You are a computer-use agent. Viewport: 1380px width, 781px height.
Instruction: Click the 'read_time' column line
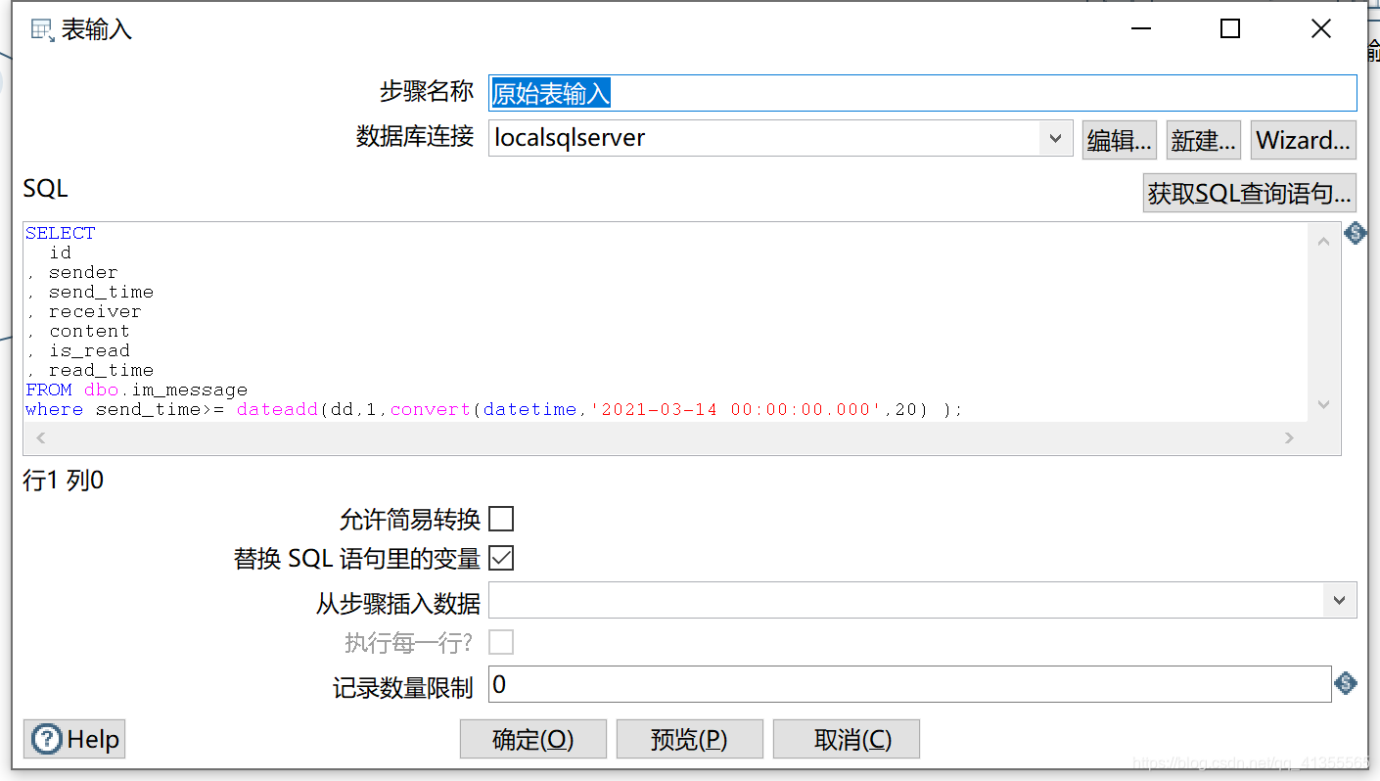click(x=89, y=370)
